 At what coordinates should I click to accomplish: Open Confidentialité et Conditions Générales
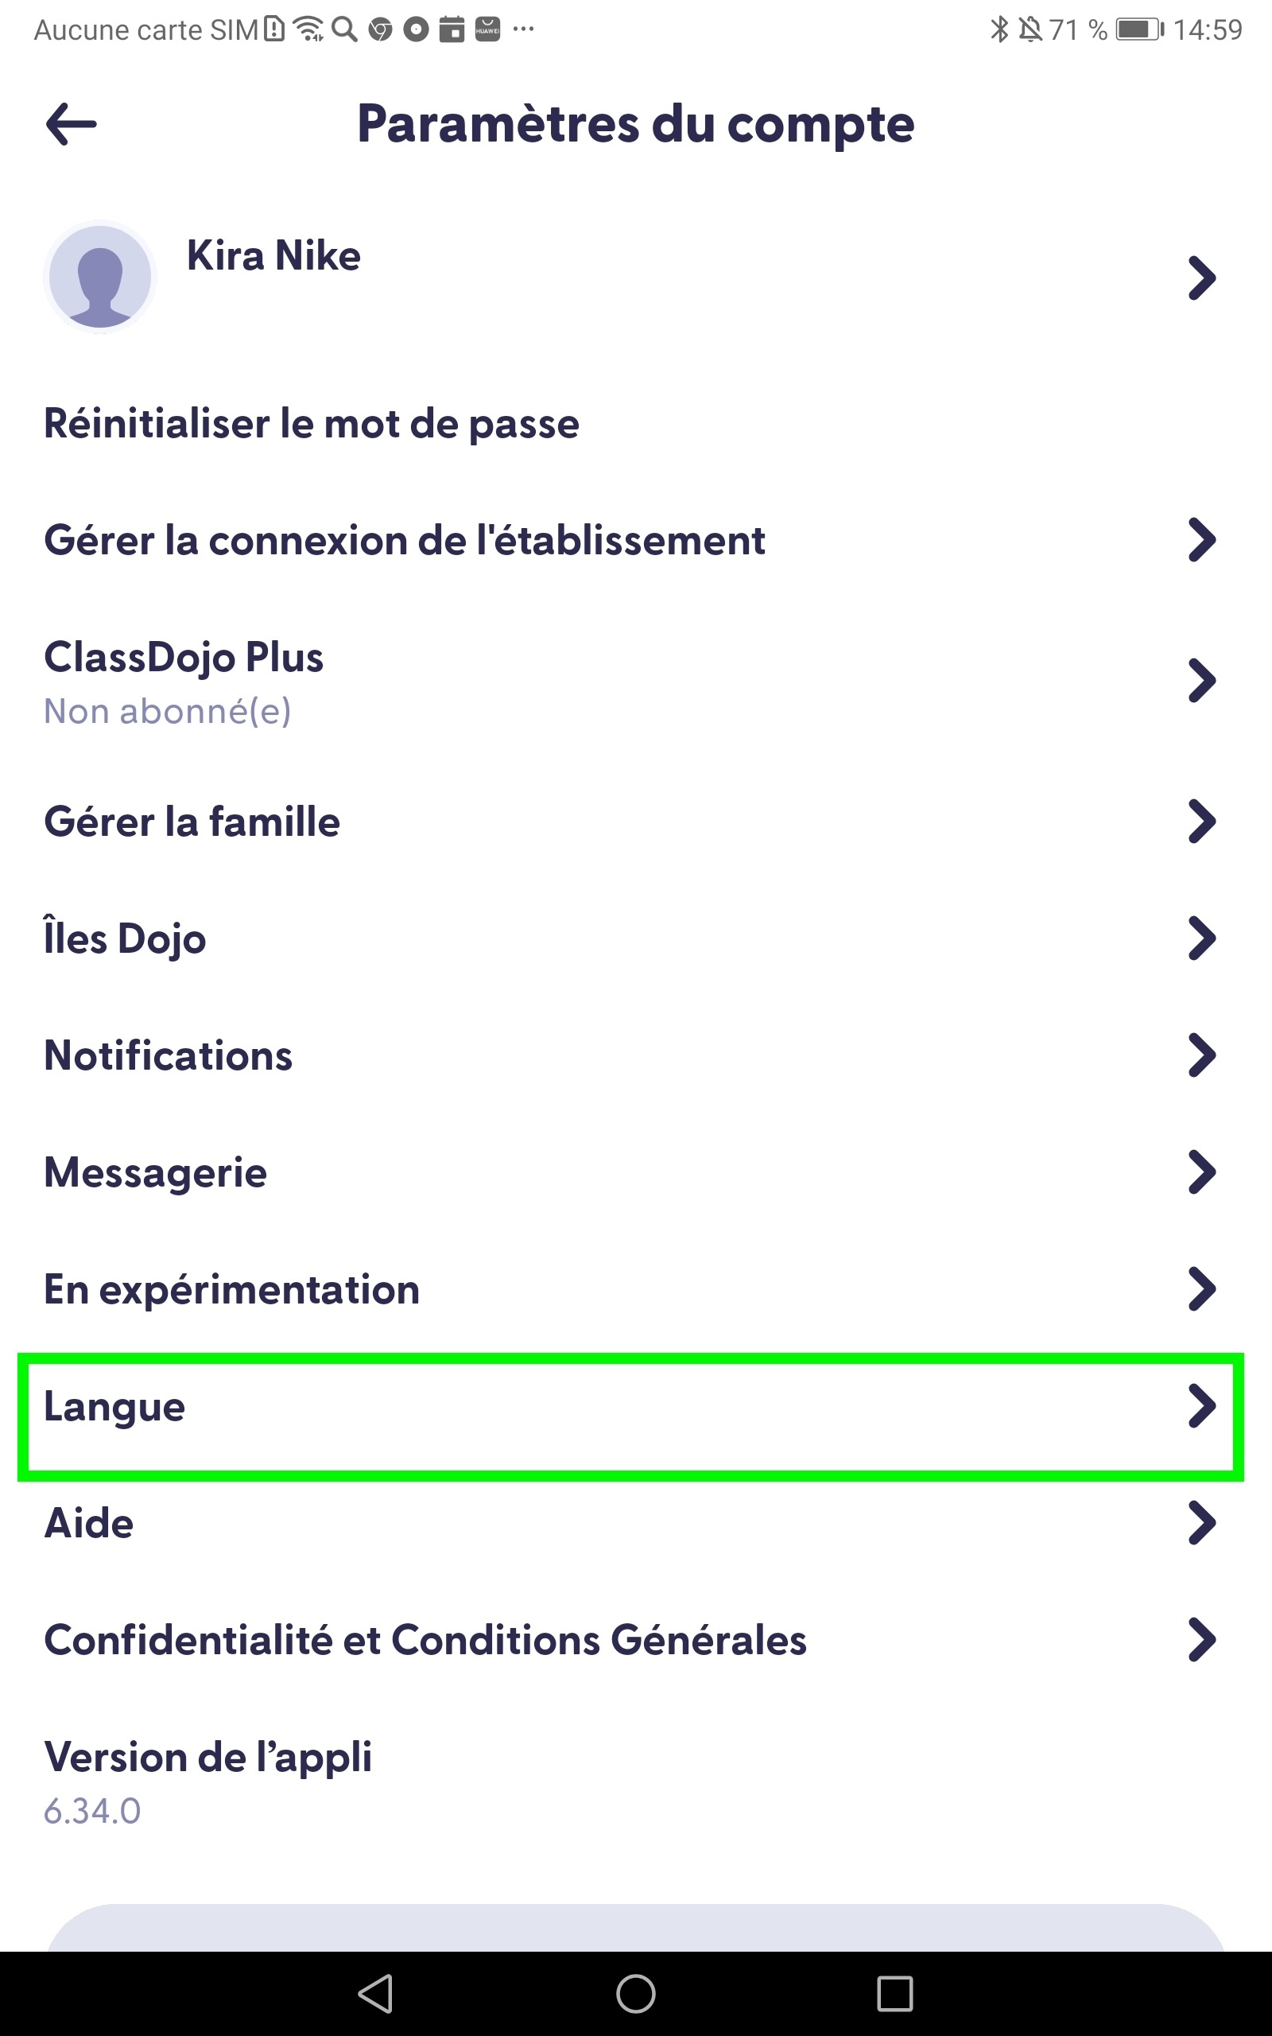pos(425,1641)
